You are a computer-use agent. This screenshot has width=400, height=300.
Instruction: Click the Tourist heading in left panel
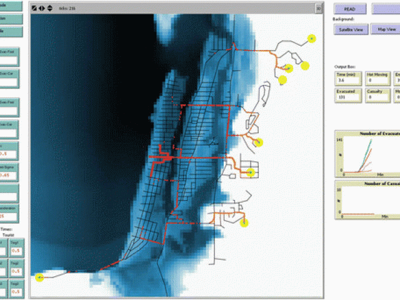pyautogui.click(x=8, y=235)
